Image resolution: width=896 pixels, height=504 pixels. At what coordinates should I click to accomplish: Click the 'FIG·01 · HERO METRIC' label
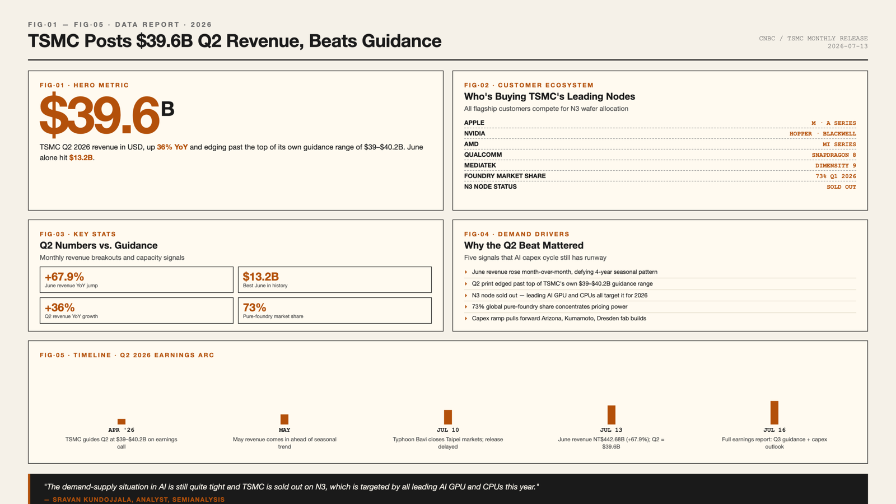click(85, 85)
